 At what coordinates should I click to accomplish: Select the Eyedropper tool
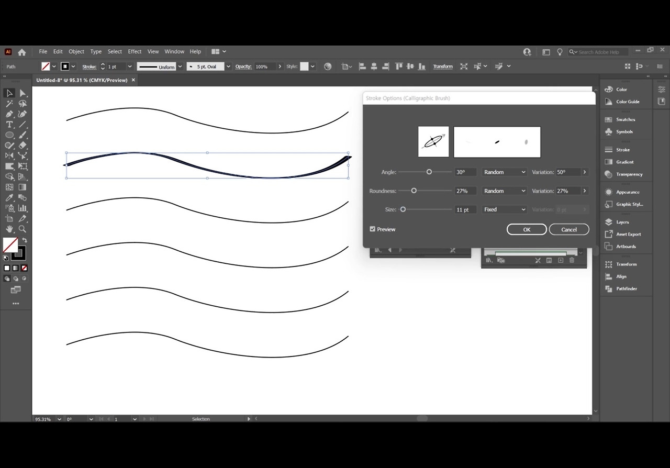click(9, 198)
